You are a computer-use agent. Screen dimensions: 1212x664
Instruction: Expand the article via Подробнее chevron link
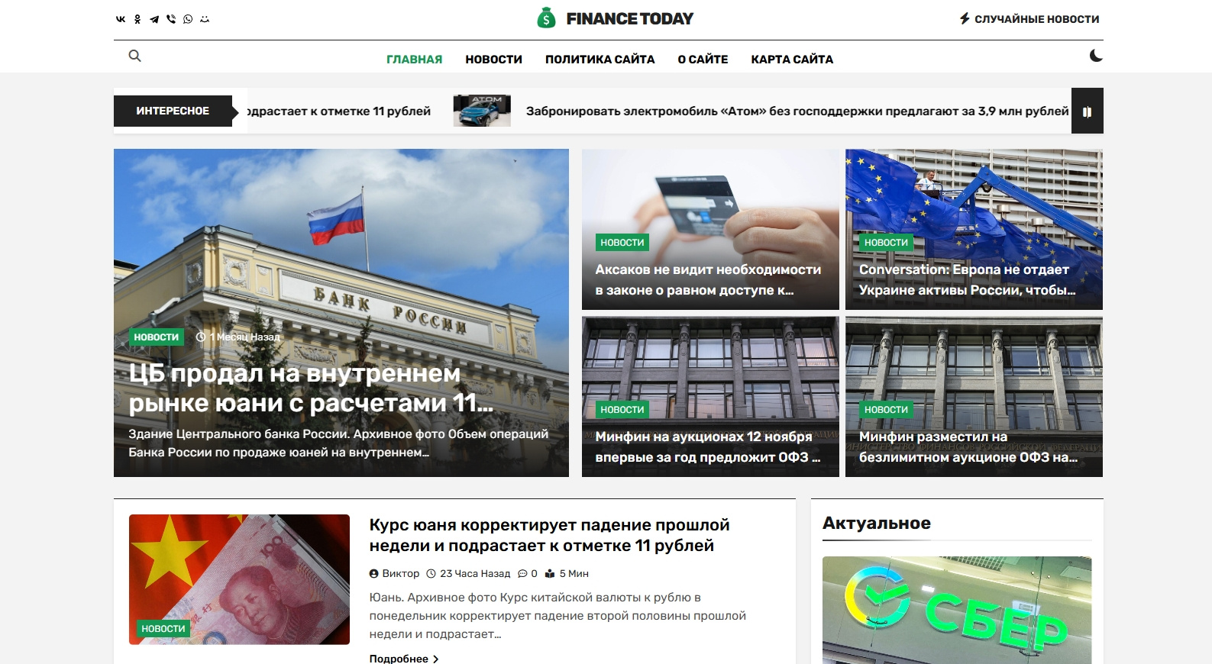pos(404,658)
